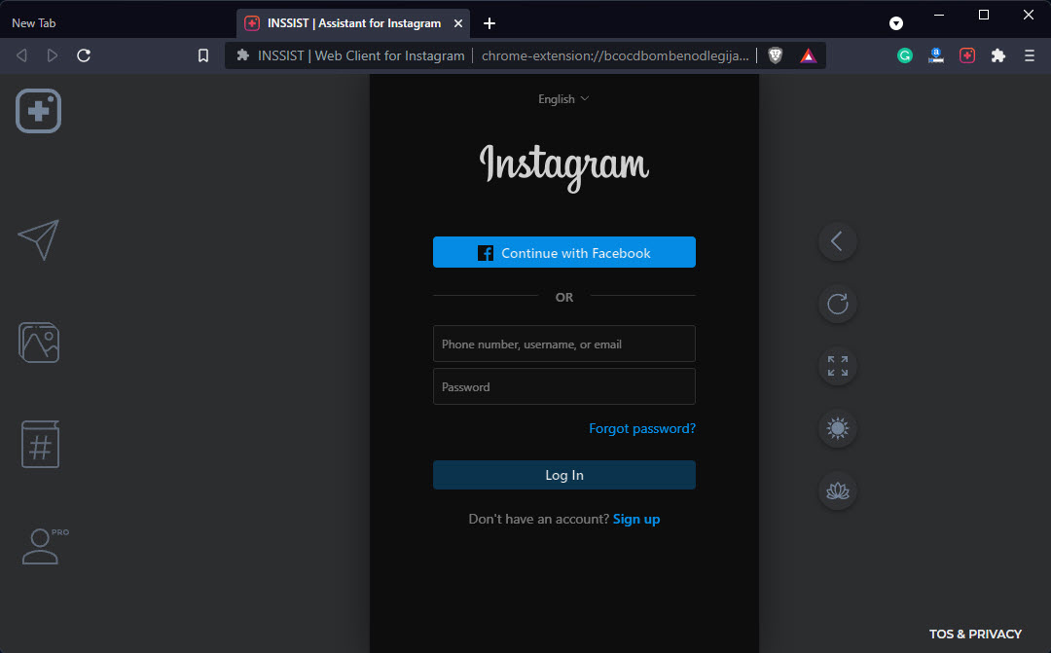Switch to the New Tab tab

(33, 22)
